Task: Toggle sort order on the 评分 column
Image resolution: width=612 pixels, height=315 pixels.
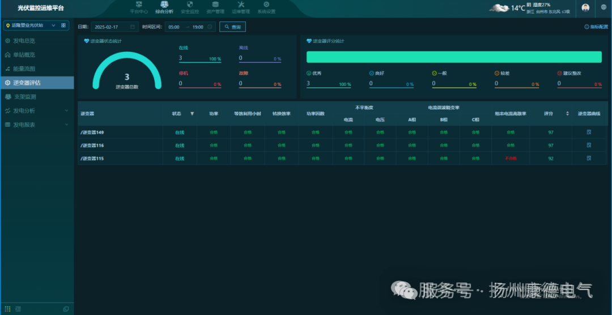Action: (x=567, y=114)
